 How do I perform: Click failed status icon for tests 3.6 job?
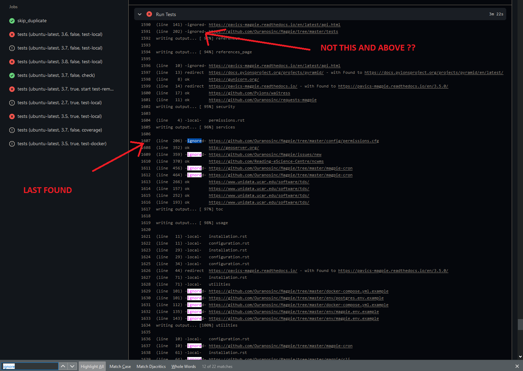pos(12,35)
